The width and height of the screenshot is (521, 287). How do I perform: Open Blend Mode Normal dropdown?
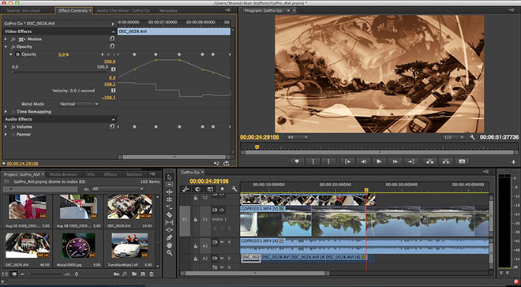tap(79, 104)
